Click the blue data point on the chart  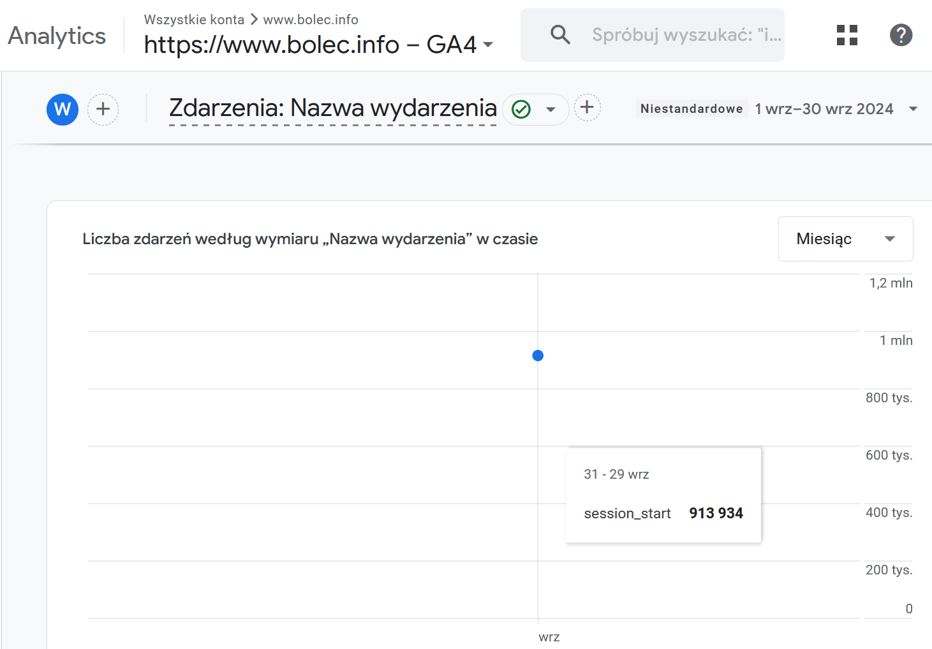point(538,355)
